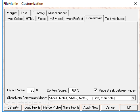Open Slide/Note Conversion Mode dropdown
140x112 pixels.
pos(133,98)
